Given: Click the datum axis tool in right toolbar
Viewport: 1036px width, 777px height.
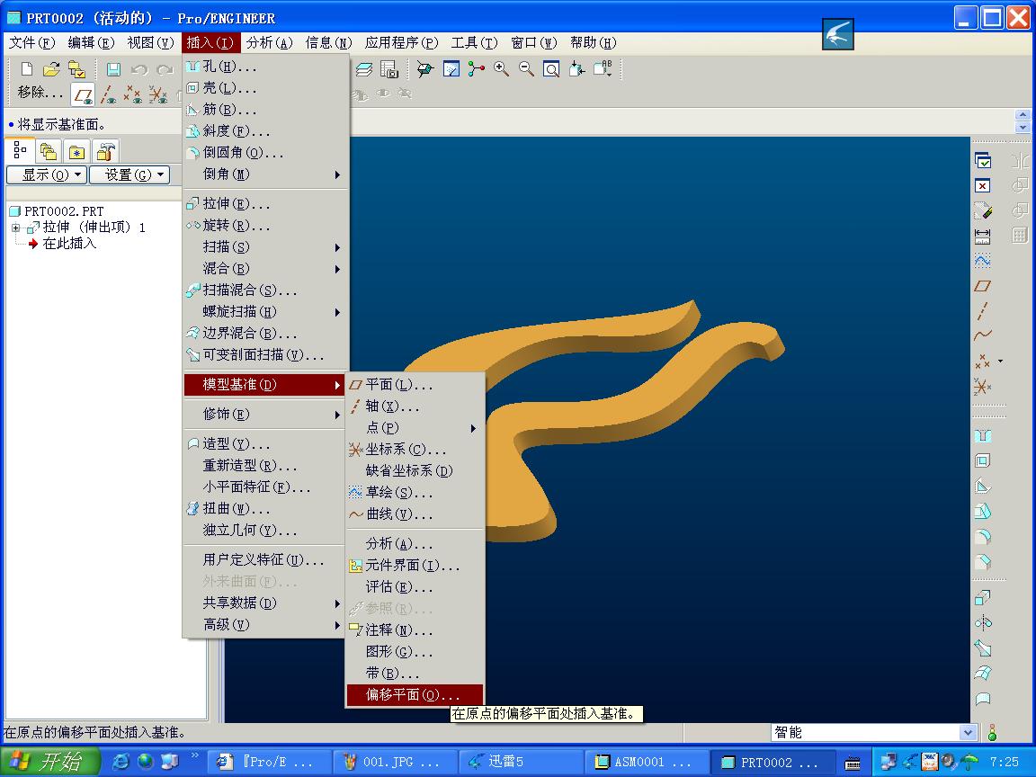Looking at the screenshot, I should [x=982, y=311].
